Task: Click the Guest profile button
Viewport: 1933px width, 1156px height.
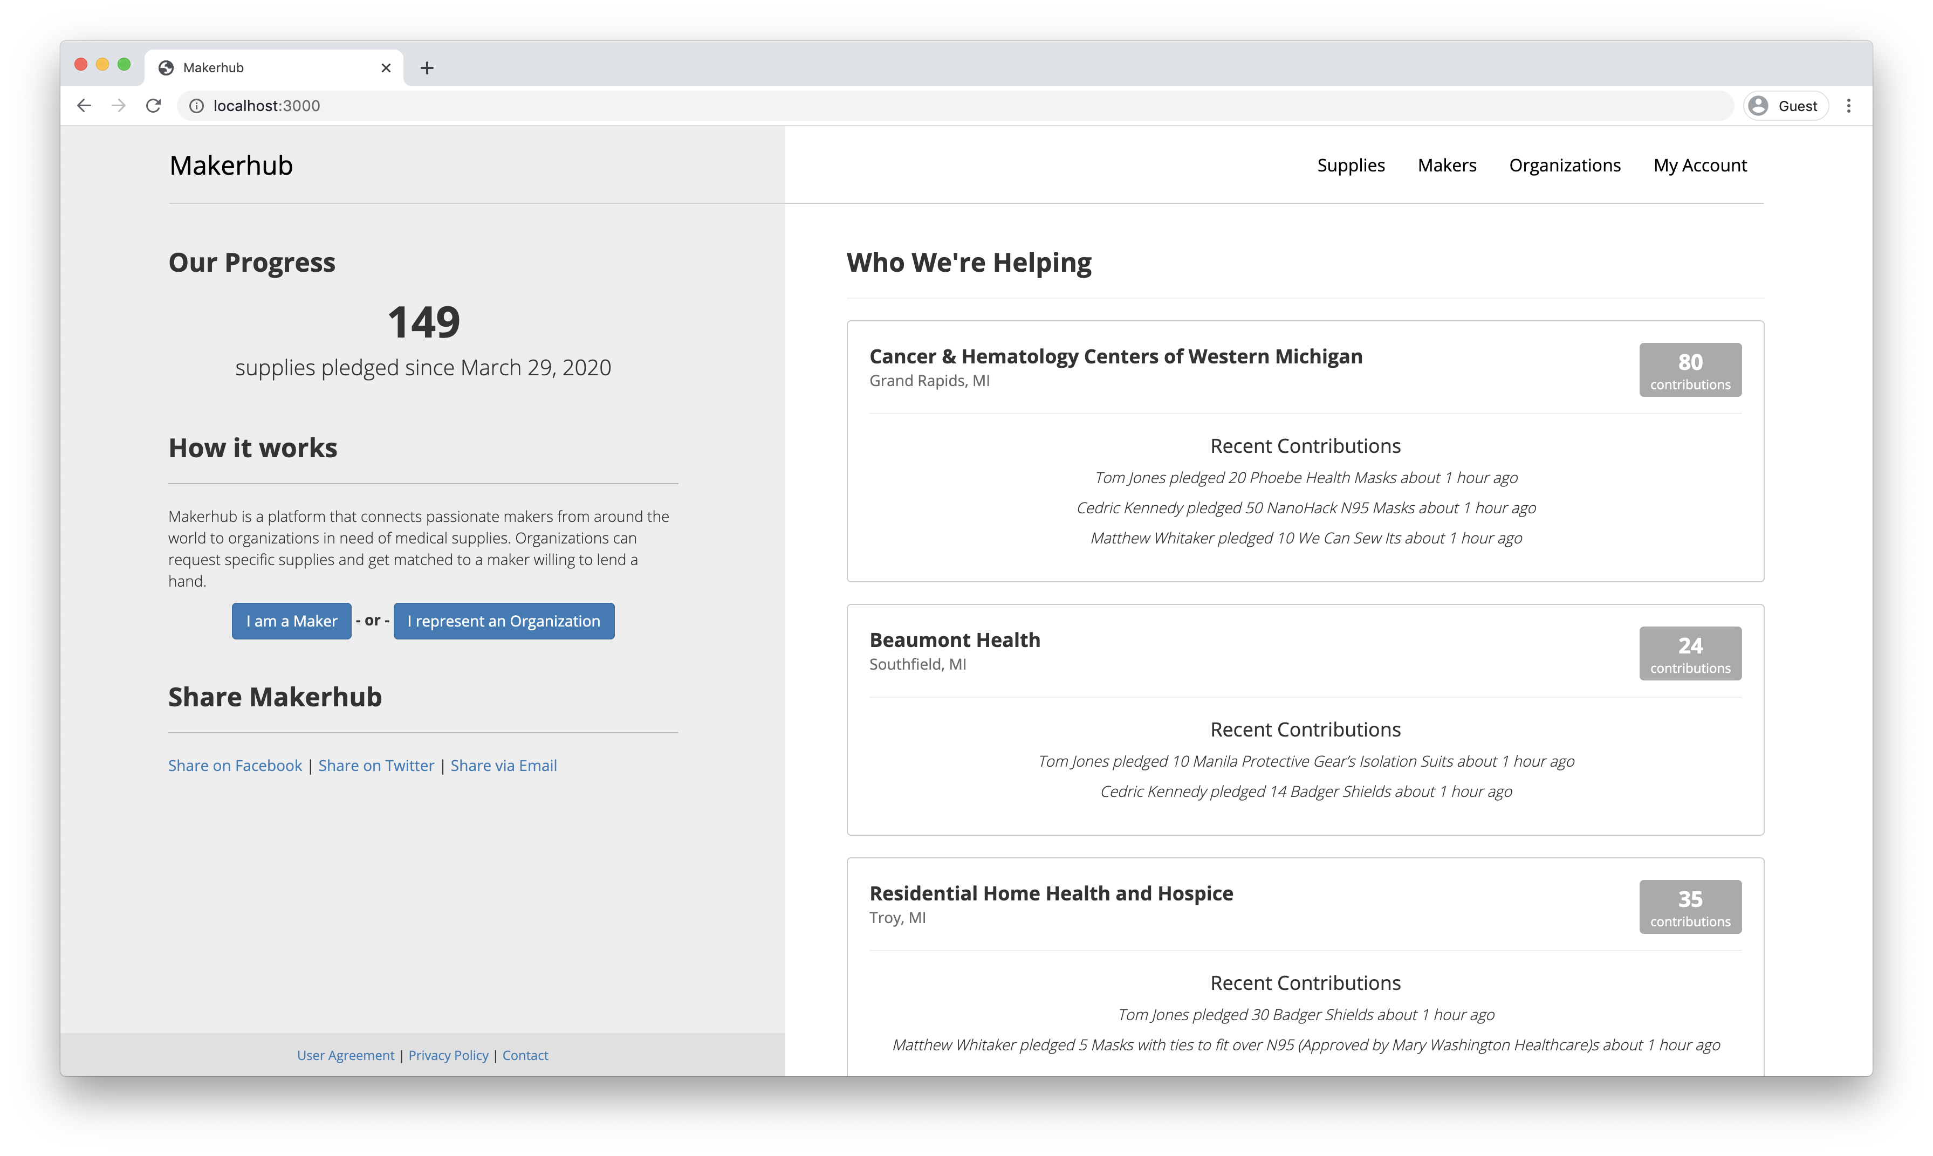Action: [x=1785, y=106]
